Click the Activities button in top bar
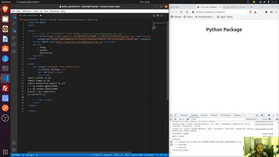This screenshot has width=279, height=157. [6, 2]
